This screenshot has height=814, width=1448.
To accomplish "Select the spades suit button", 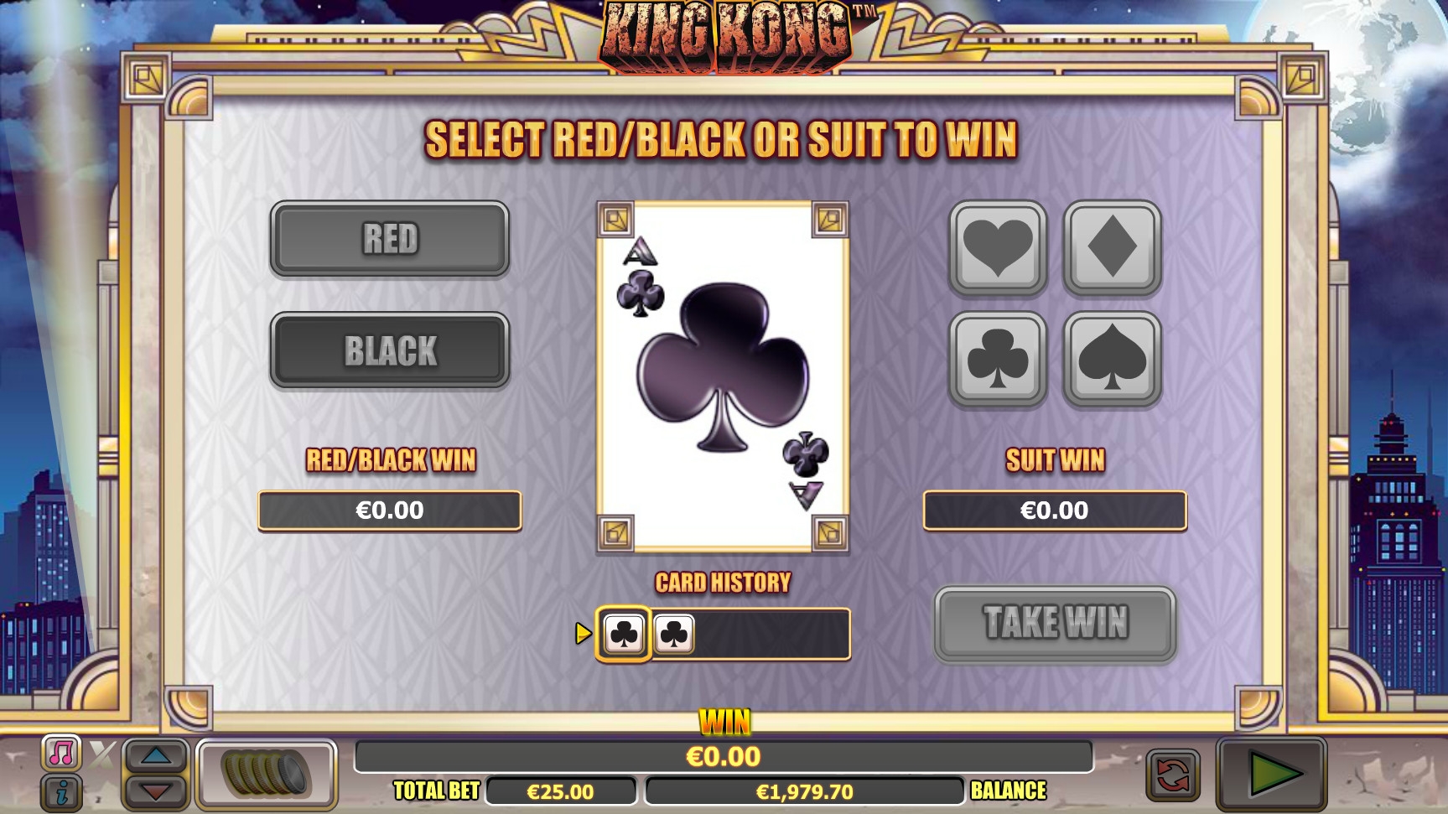I will point(1112,359).
